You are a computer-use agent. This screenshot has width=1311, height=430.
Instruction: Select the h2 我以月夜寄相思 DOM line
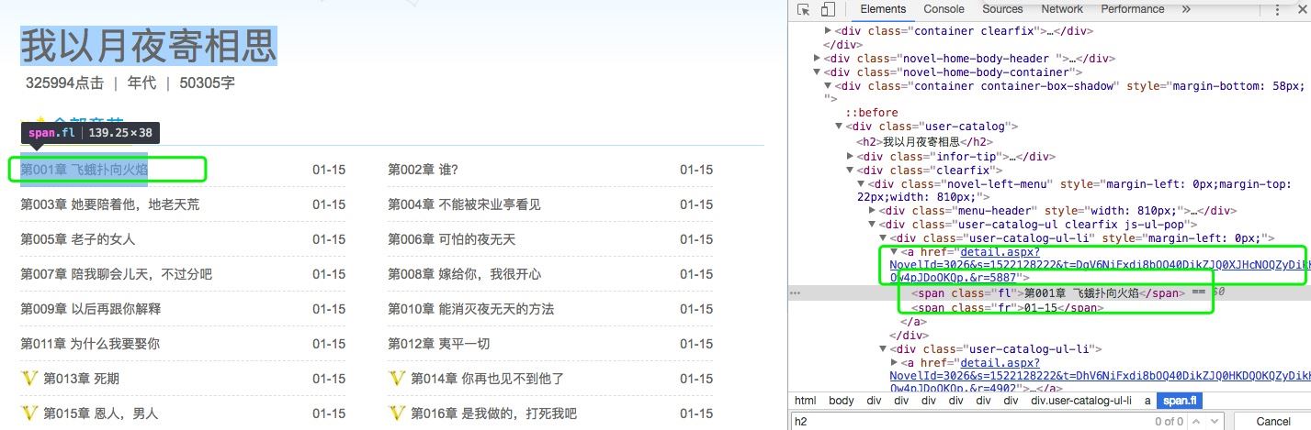[x=924, y=142]
